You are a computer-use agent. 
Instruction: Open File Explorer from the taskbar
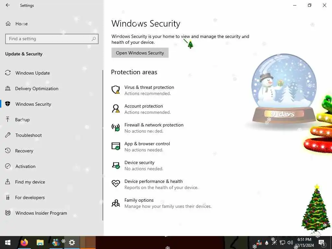pyautogui.click(x=40, y=243)
